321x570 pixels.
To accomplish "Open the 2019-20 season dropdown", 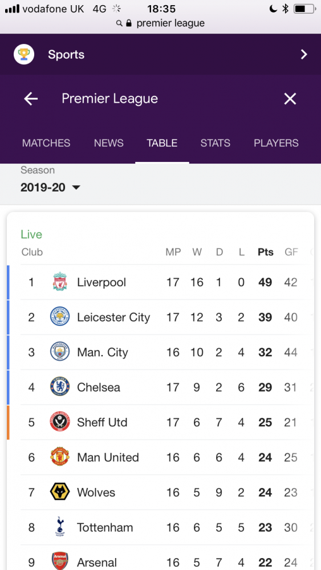I will [50, 188].
